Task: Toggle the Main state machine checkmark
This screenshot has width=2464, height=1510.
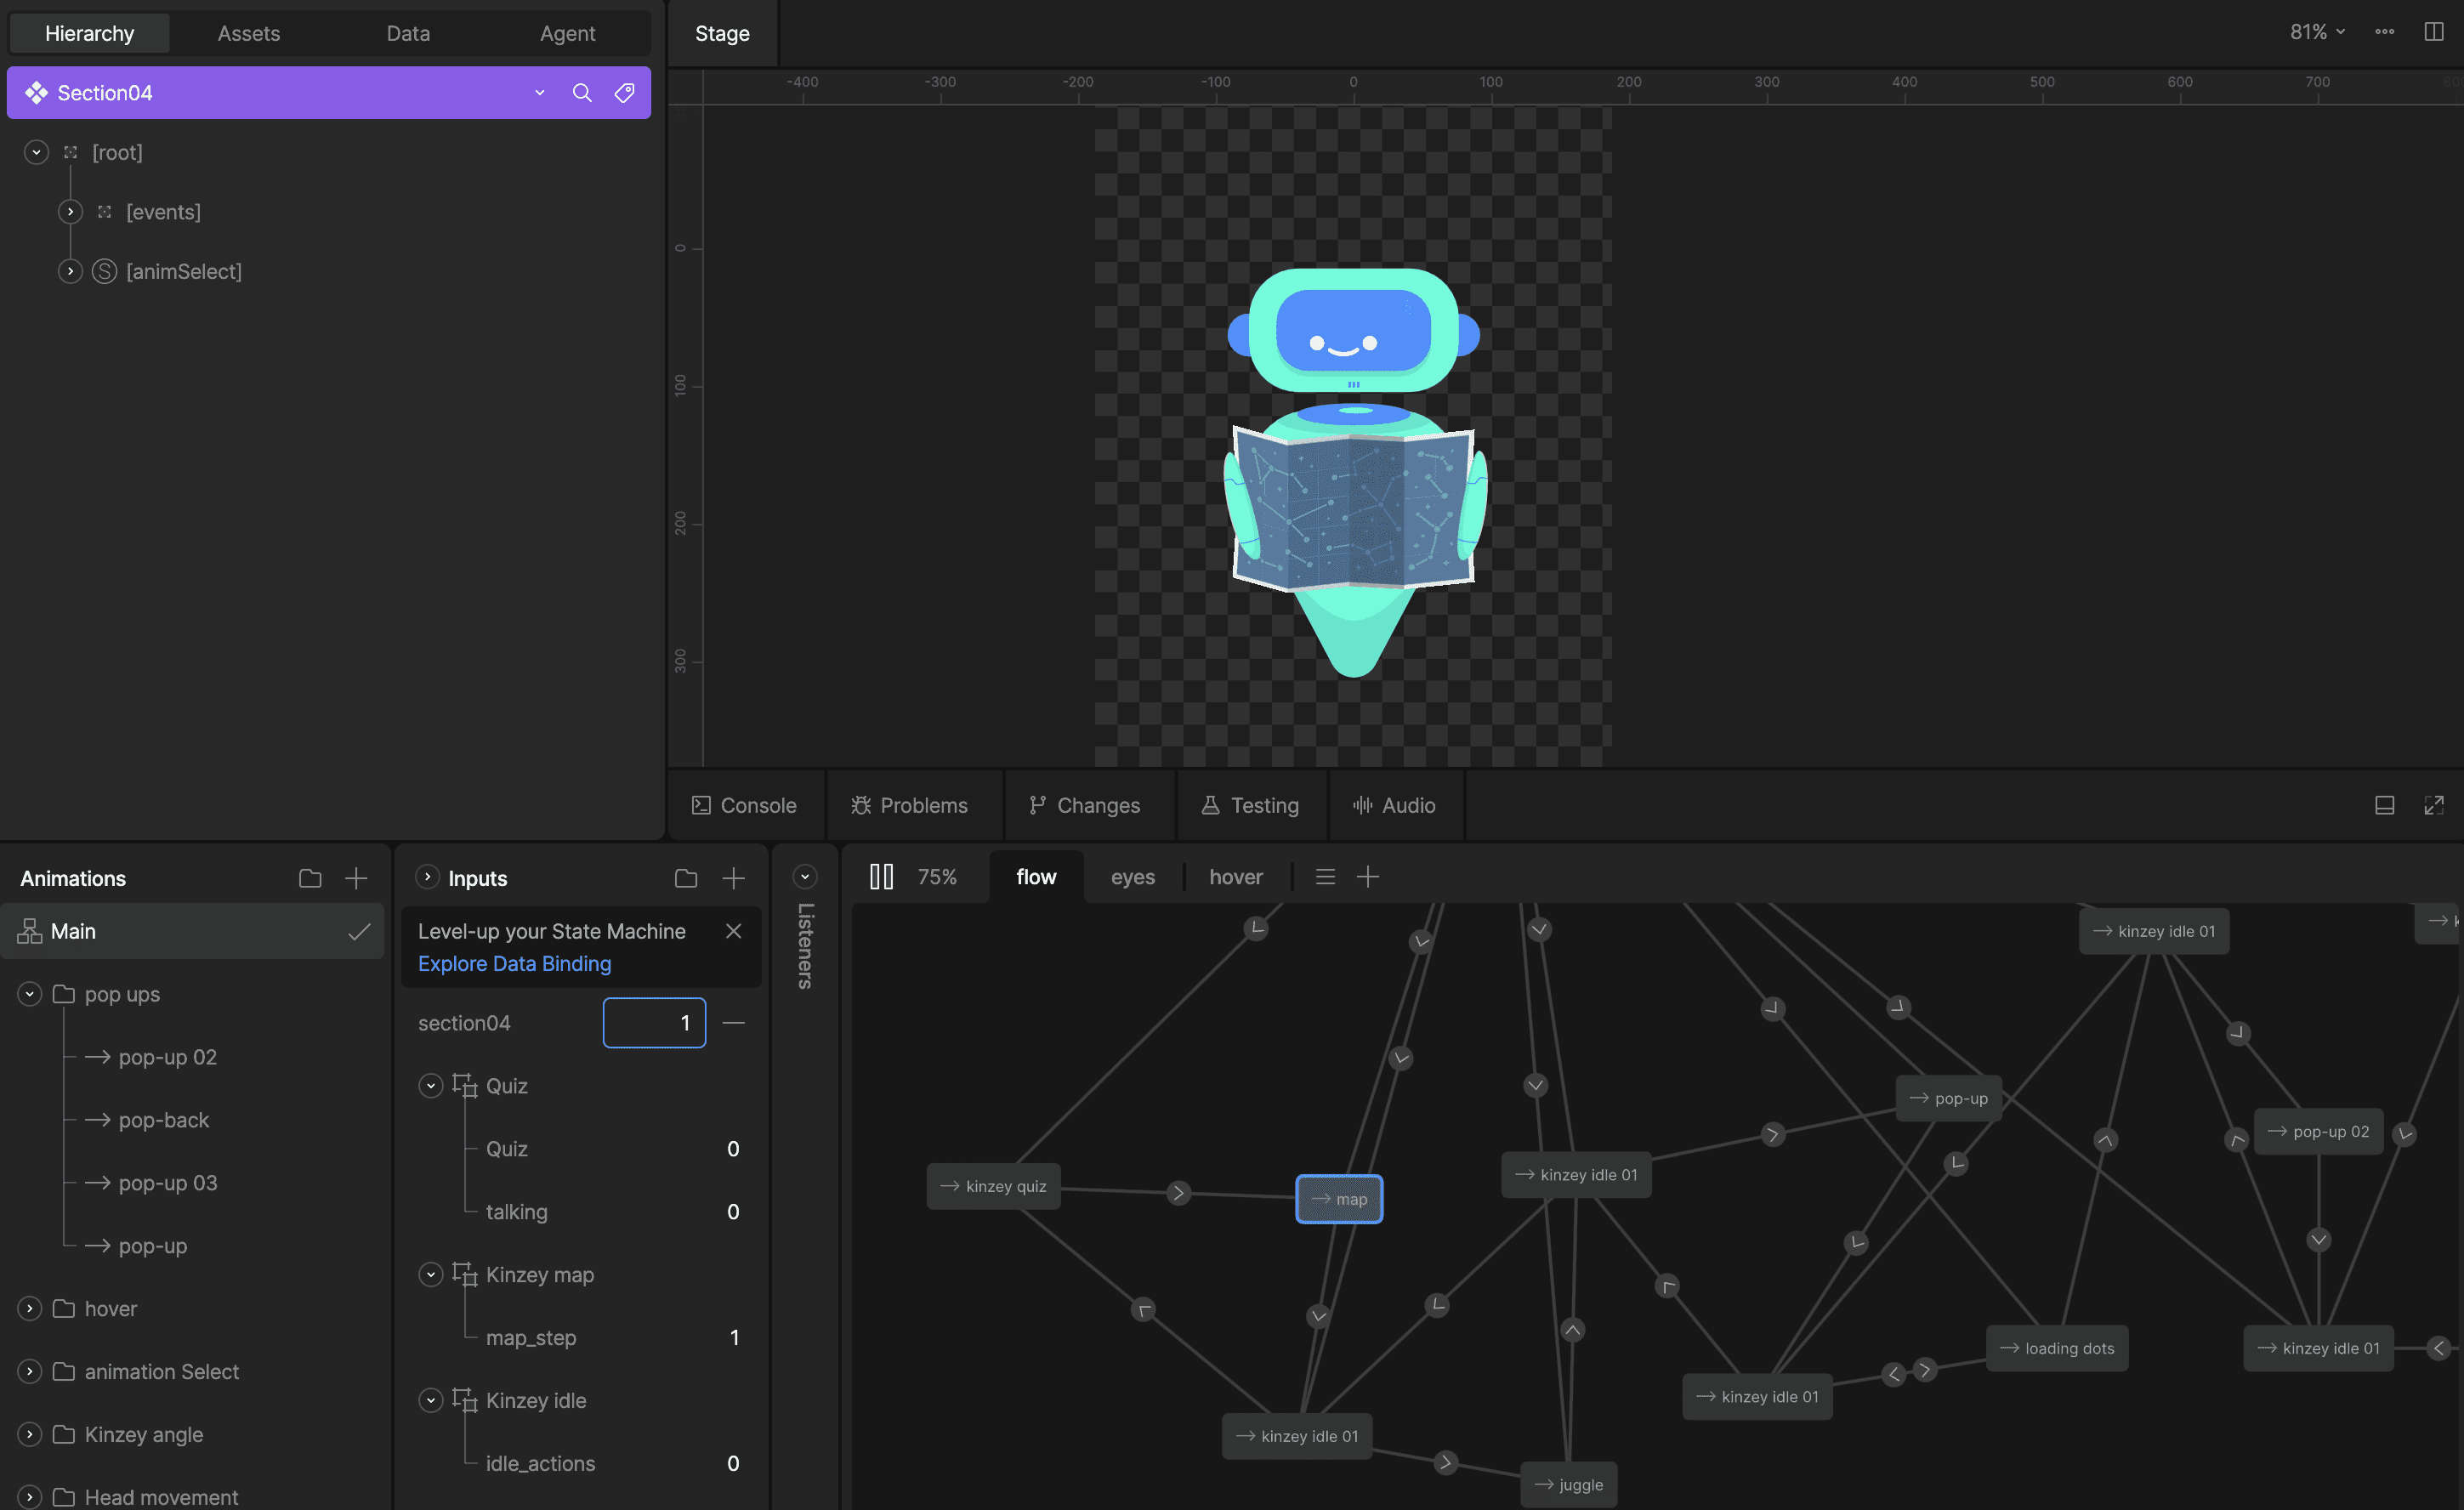Action: 359,931
